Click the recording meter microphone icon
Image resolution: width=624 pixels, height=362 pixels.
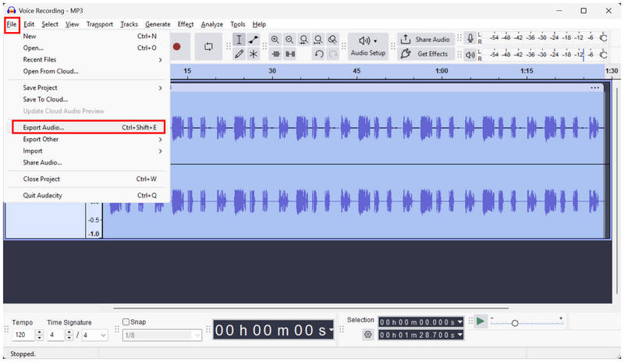[470, 38]
